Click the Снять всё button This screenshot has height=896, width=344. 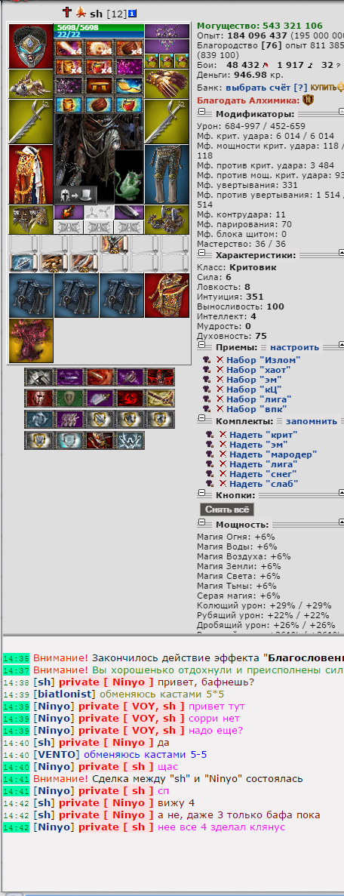[227, 510]
